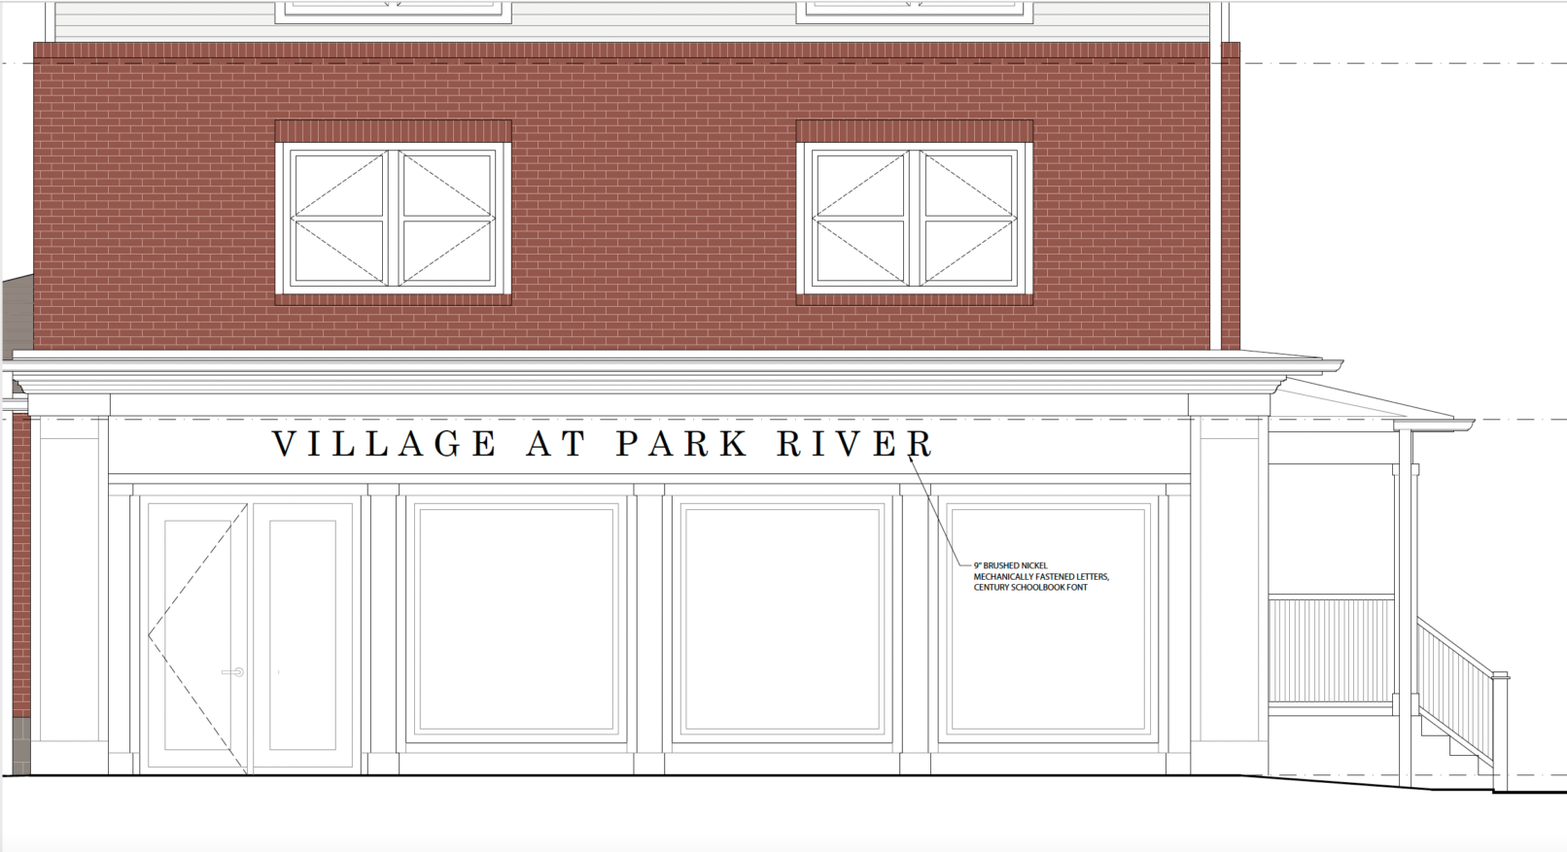This screenshot has height=852, width=1567.
Task: Click the red brick wall between upper windows
Action: 653,214
